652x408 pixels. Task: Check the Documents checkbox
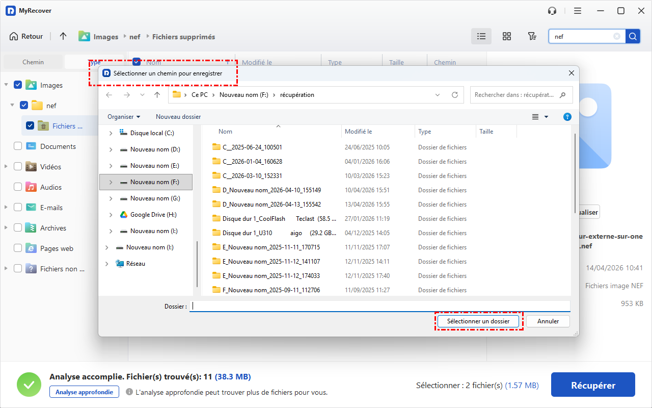coord(18,146)
